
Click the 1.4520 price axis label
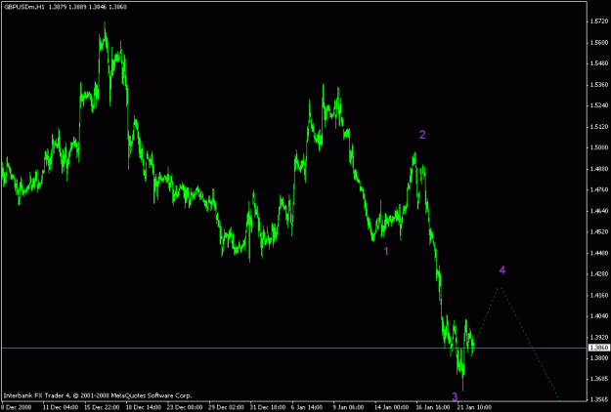[x=600, y=231]
